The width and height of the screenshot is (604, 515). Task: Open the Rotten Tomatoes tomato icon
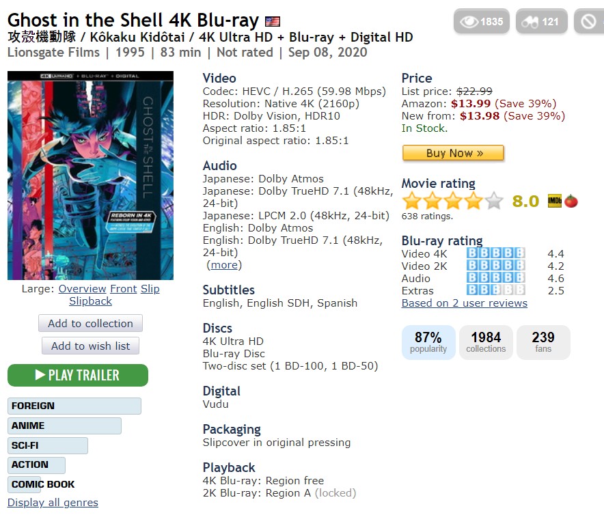click(x=571, y=201)
